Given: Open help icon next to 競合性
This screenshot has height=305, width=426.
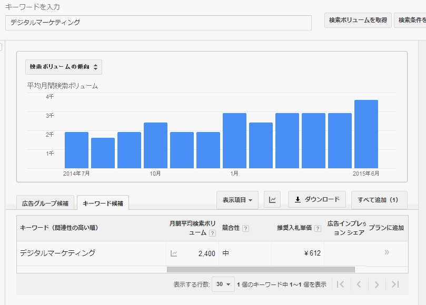Looking at the screenshot, I should [245, 228].
